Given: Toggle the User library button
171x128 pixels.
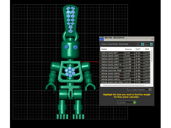Looking at the screenshot, I should [x=149, y=44].
